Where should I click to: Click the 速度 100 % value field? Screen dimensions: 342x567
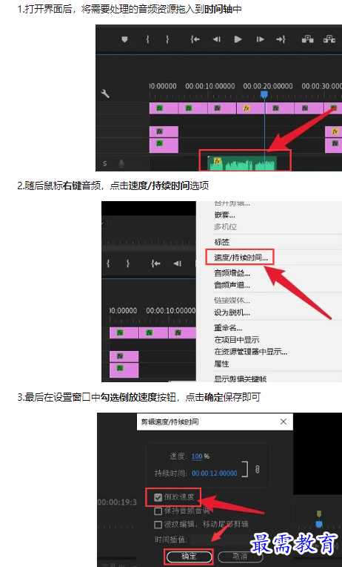click(197, 456)
